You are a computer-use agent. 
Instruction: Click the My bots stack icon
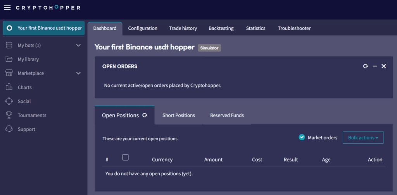click(x=9, y=46)
